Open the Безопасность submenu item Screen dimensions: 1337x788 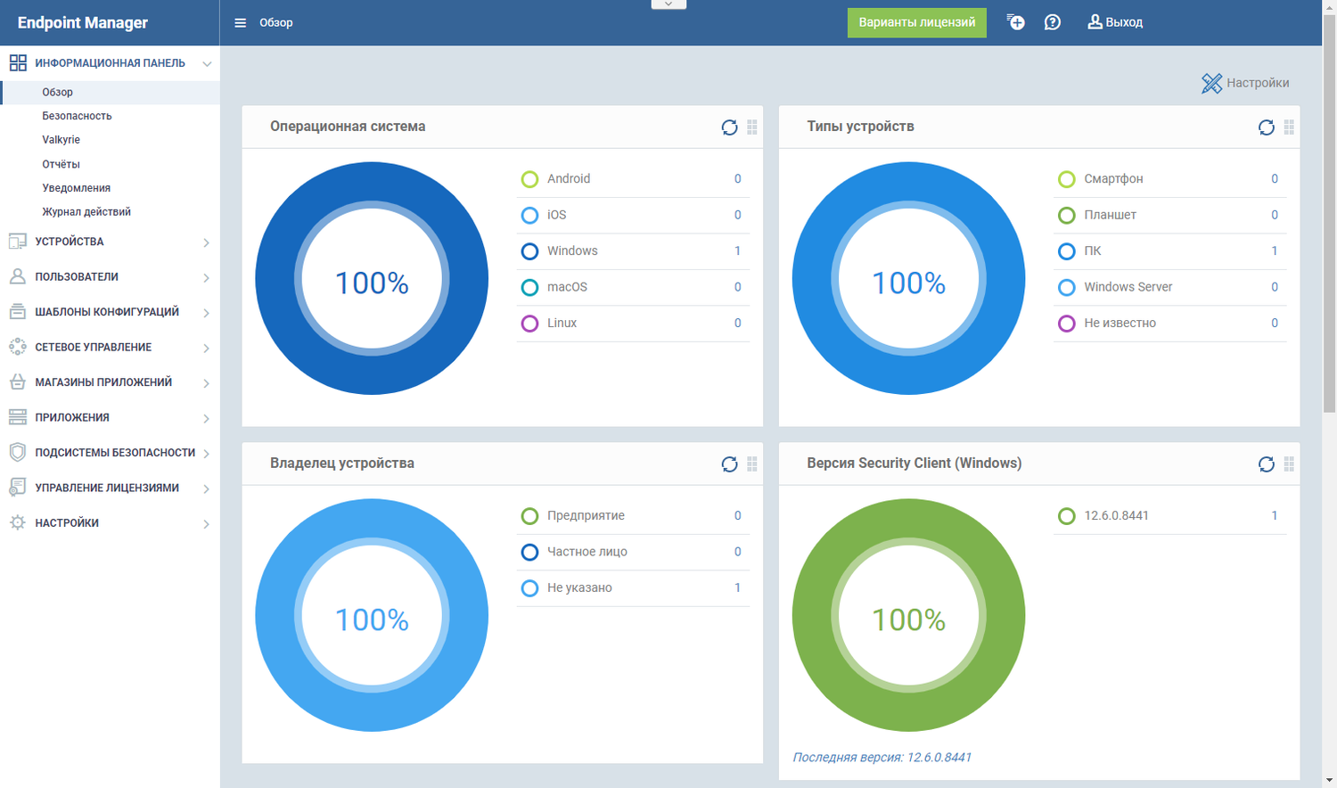point(77,116)
